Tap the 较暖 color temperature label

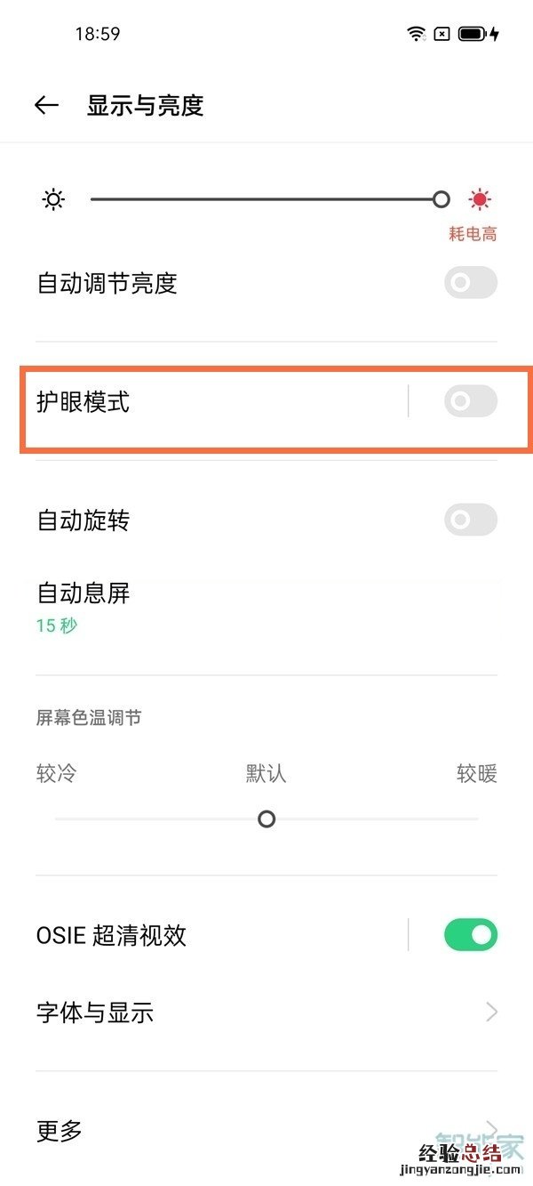tap(476, 774)
